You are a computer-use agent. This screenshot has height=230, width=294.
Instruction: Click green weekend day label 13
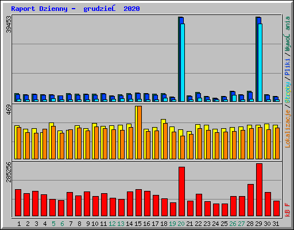tap(121, 224)
